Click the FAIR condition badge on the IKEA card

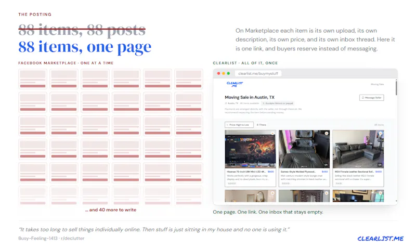point(339,184)
